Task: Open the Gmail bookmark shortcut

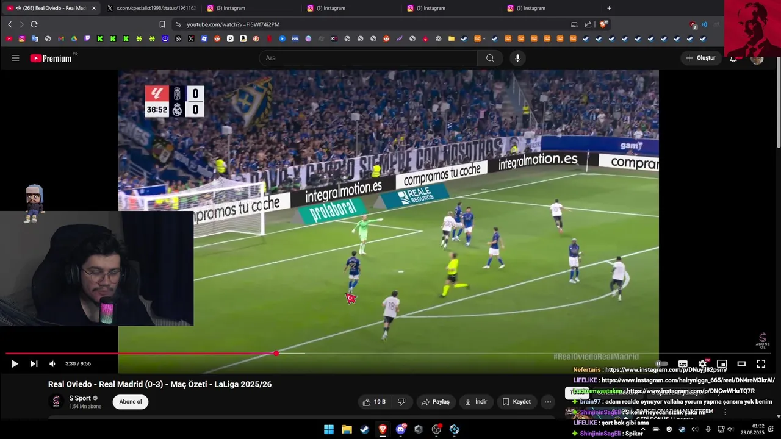Action: coord(61,38)
